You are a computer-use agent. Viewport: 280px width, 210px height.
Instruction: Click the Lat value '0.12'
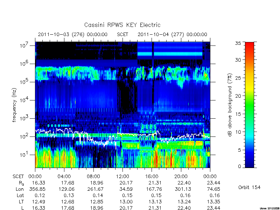[x=40, y=195]
